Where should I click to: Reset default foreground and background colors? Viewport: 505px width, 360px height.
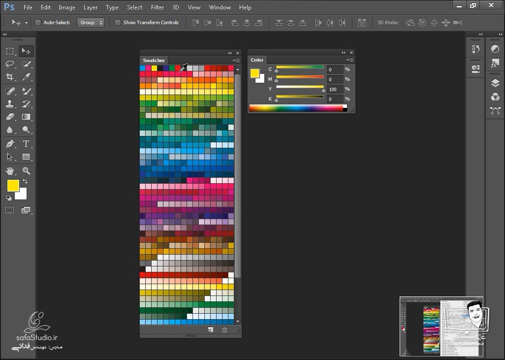point(9,197)
